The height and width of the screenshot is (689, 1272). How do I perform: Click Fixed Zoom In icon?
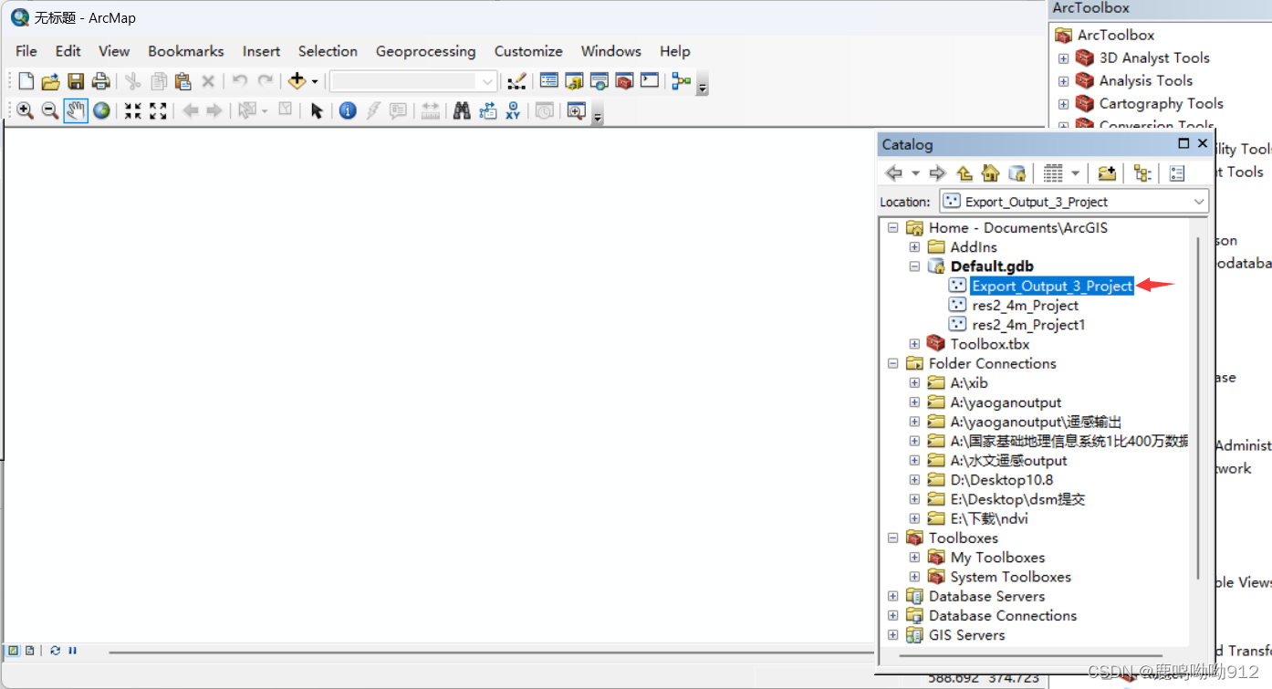(x=133, y=110)
